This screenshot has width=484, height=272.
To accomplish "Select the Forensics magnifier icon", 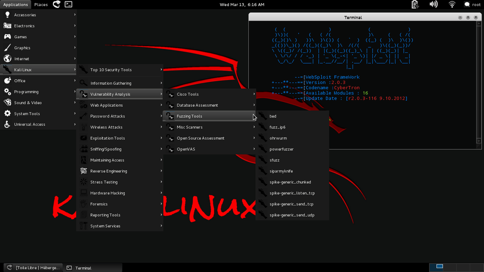I will point(83,204).
